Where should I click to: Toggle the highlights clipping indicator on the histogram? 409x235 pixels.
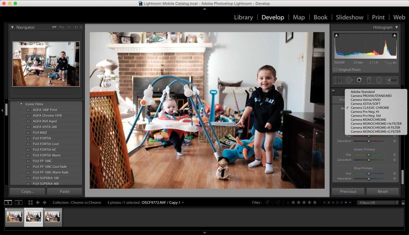(x=394, y=35)
